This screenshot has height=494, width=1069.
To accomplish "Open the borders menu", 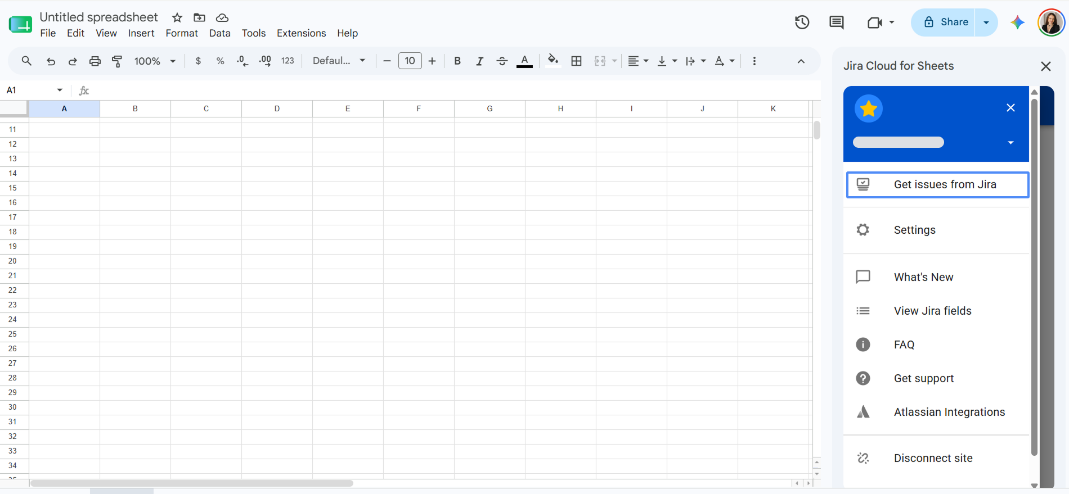I will 576,61.
